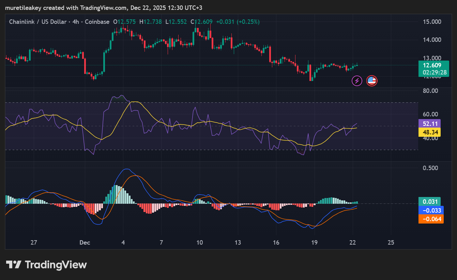
Task: Click the teal 0.031 MACD histogram label
Action: tap(429, 202)
